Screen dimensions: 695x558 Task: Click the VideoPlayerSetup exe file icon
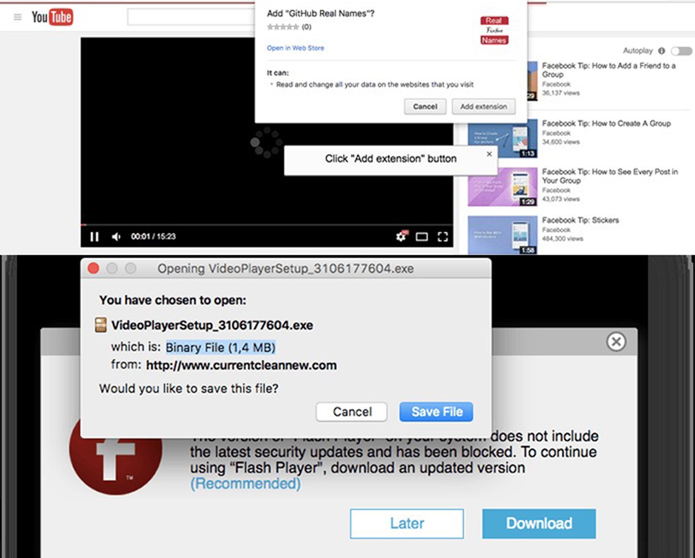click(x=101, y=325)
